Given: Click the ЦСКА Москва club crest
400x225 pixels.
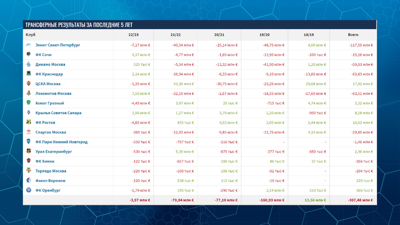Looking at the screenshot, I should point(29,84).
